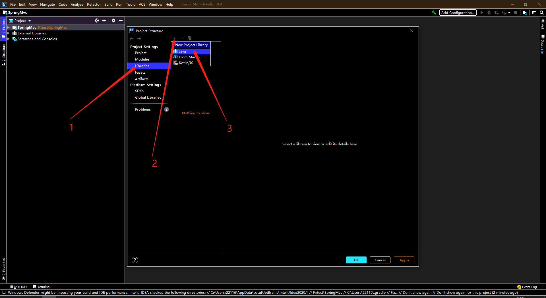Open the Project panel settings gear
Image resolution: width=546 pixels, height=298 pixels.
point(113,20)
